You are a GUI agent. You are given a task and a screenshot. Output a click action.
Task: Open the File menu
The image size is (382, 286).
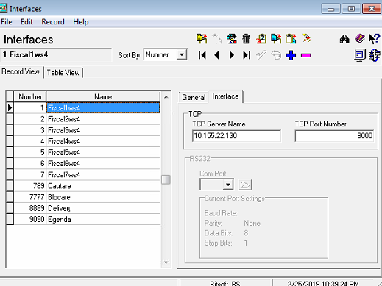pyautogui.click(x=7, y=22)
